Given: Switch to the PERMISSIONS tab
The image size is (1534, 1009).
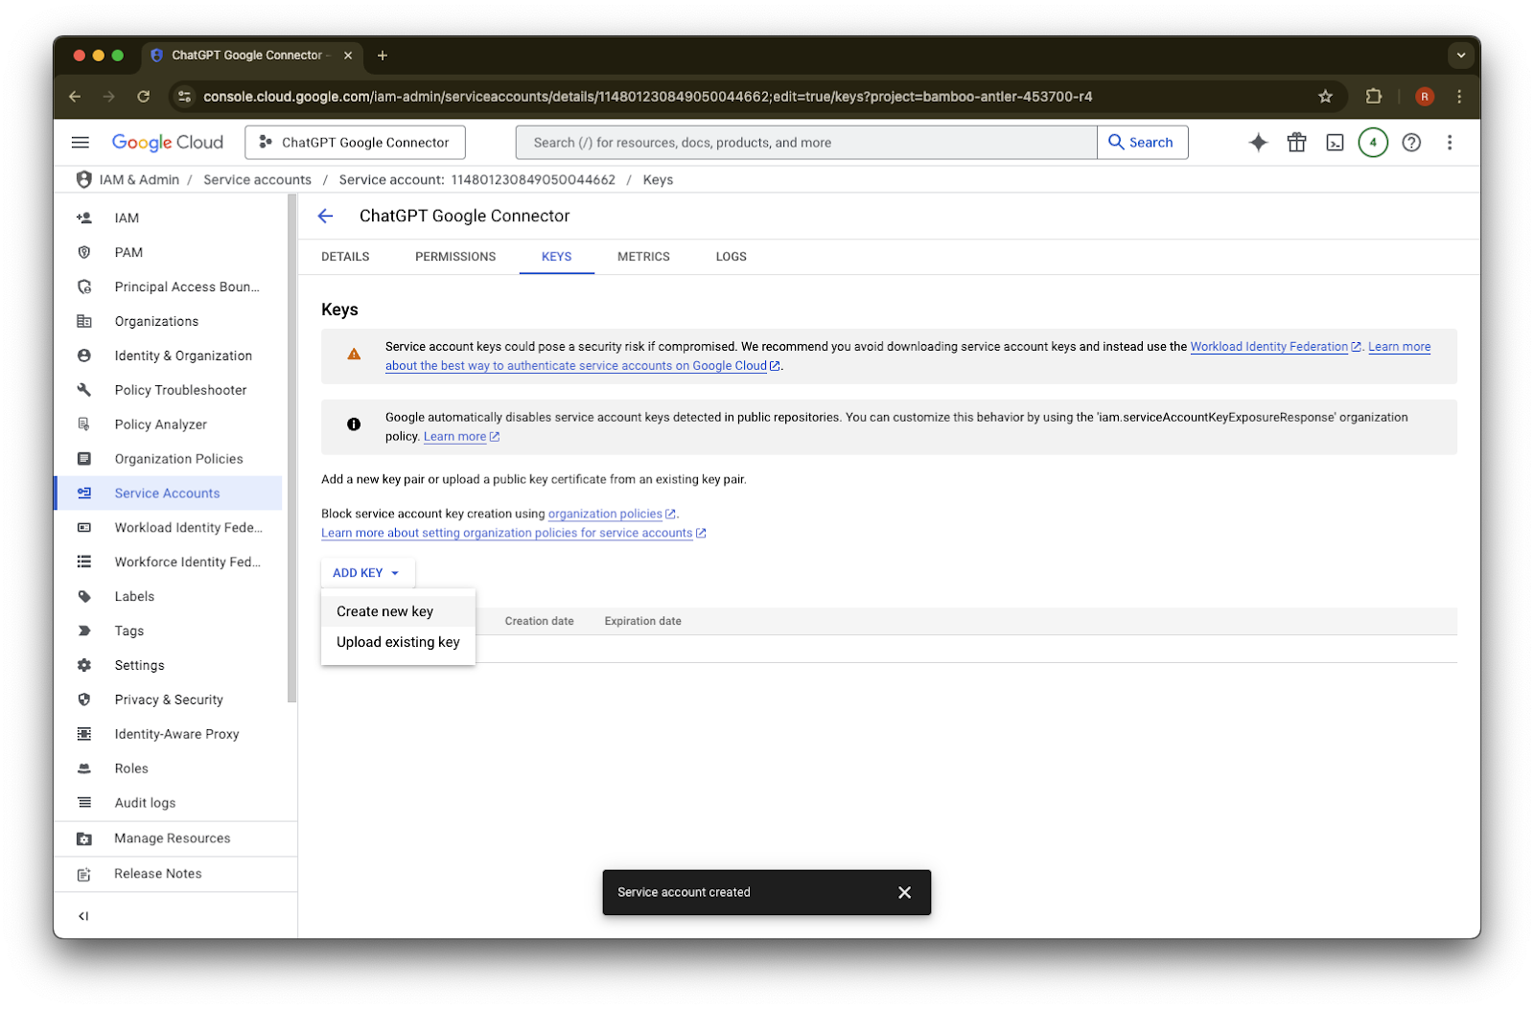Looking at the screenshot, I should [x=455, y=257].
